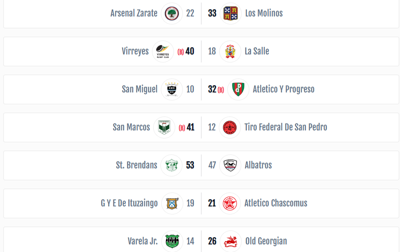Select the San Marcos club crest
Viewport: 400px width, 252px height.
point(164,127)
